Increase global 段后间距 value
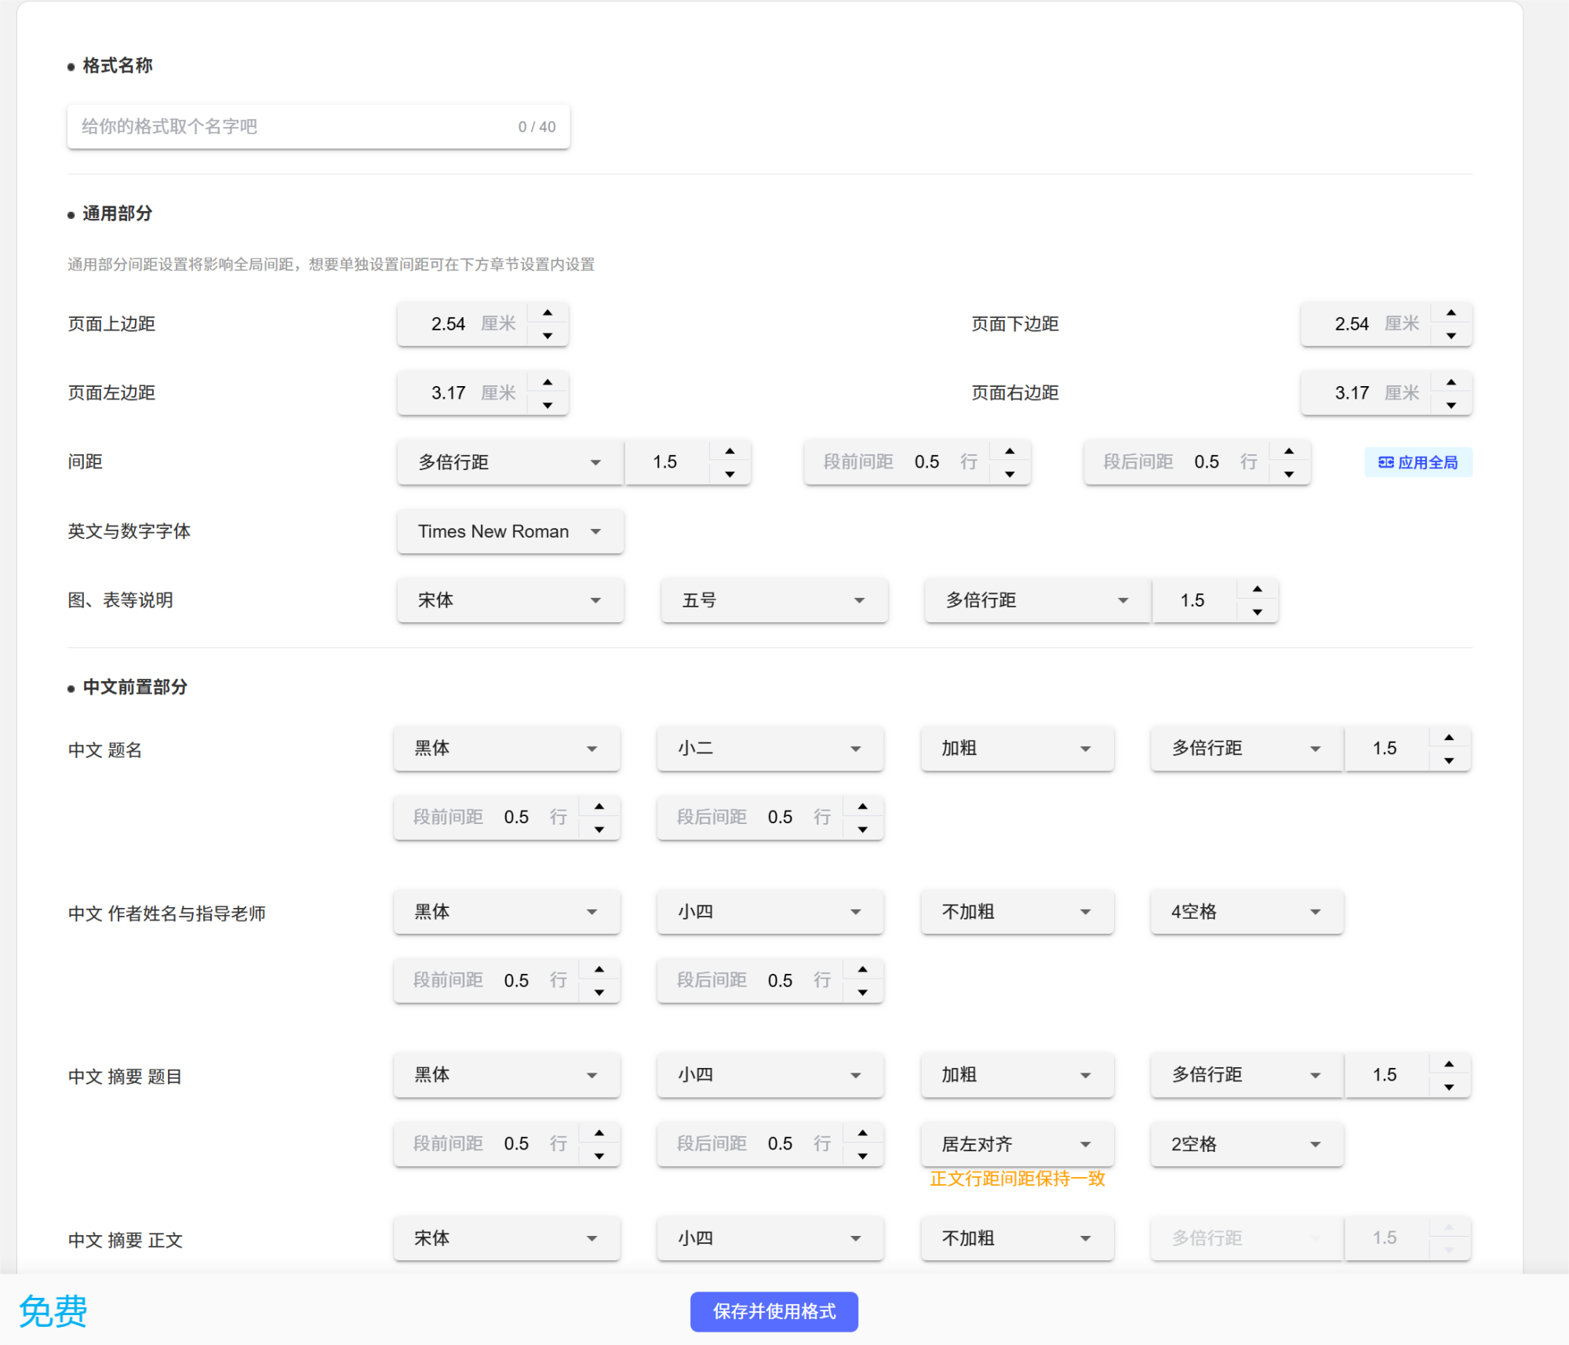The image size is (1569, 1345). pyautogui.click(x=1289, y=451)
